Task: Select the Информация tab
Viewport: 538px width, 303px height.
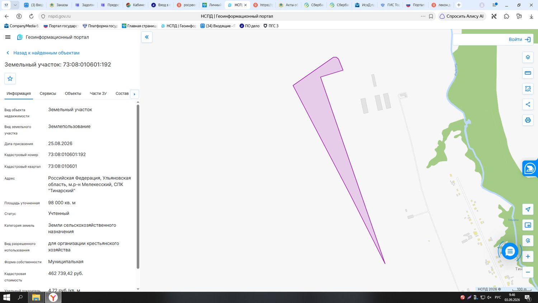Action: [x=19, y=93]
